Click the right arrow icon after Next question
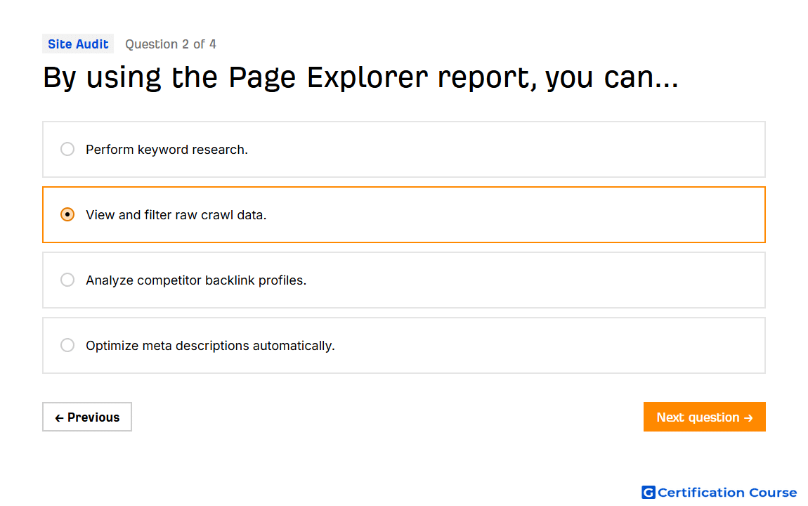This screenshot has height=506, width=808. point(749,418)
